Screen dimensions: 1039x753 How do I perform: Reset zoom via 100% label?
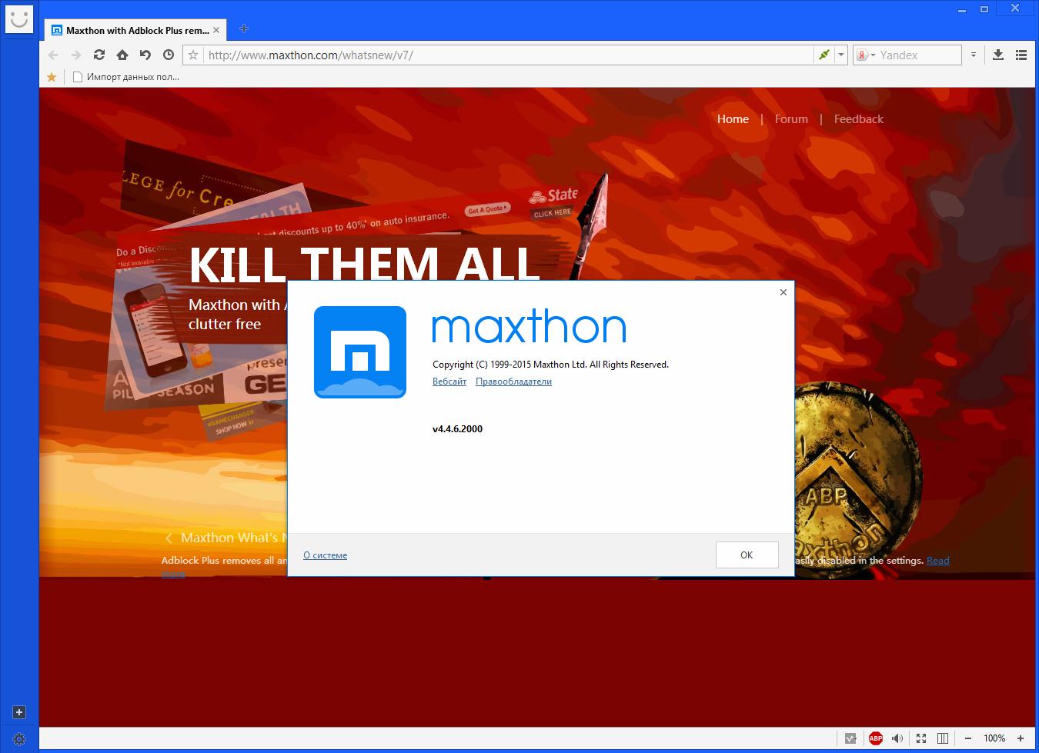tap(994, 738)
